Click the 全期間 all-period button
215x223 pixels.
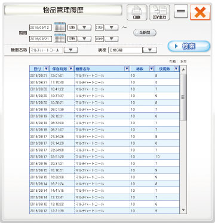coord(145,33)
